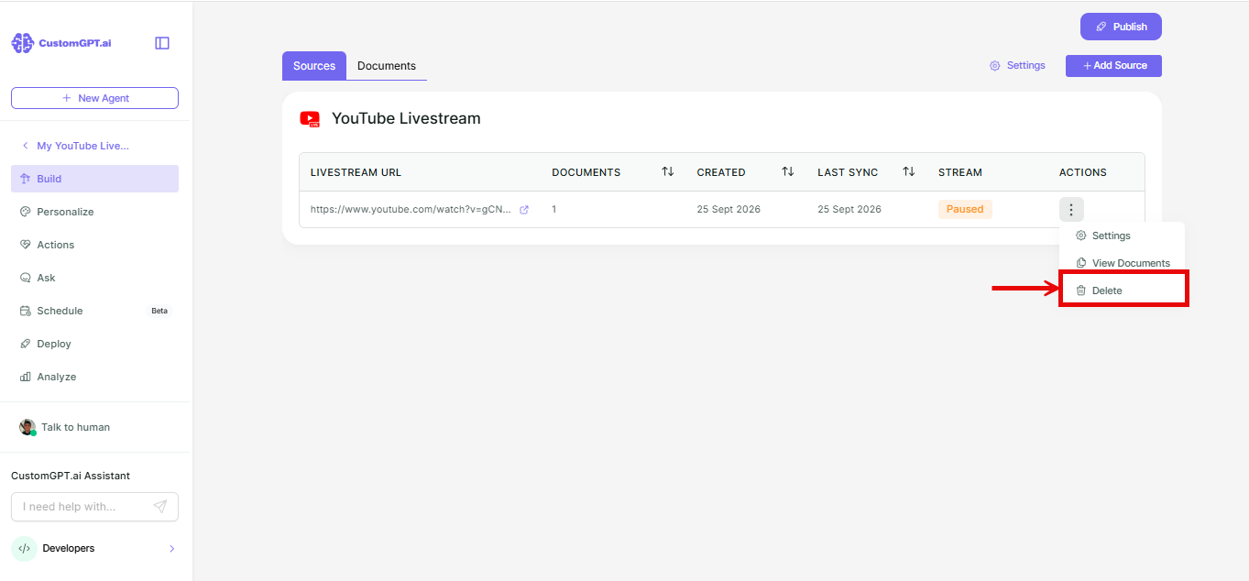This screenshot has height=581, width=1249.
Task: Open external link icon beside livestream URL
Action: coord(524,210)
